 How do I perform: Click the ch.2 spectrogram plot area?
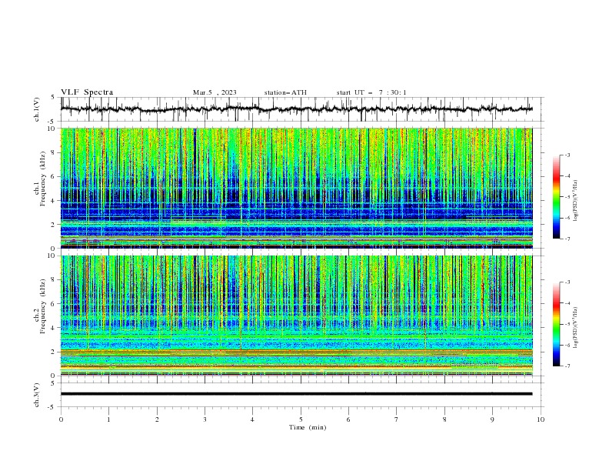296,316
